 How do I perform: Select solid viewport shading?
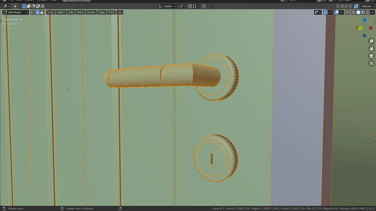pos(358,13)
